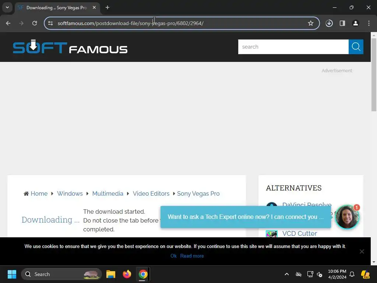This screenshot has height=283, width=377.
Task: Click the Copilot preview taskbar icon
Action: click(x=365, y=274)
